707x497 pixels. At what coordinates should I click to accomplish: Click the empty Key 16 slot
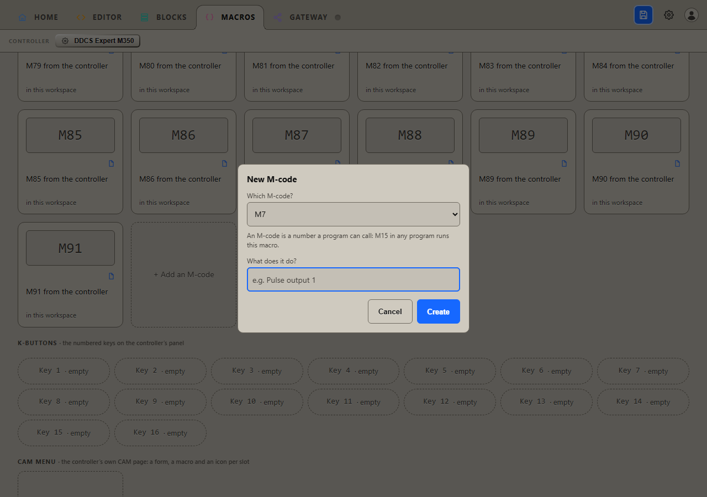click(160, 433)
